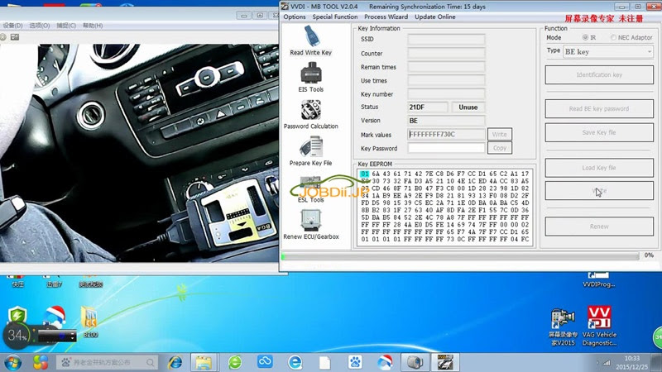Click the Key Password field
The height and width of the screenshot is (372, 662).
tap(446, 148)
